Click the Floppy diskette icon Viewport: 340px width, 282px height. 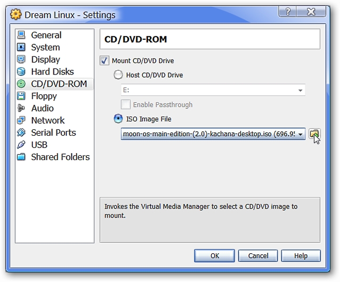point(21,96)
